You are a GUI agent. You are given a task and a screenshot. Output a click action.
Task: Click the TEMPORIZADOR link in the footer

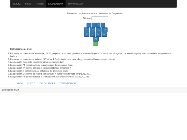pos(68,83)
